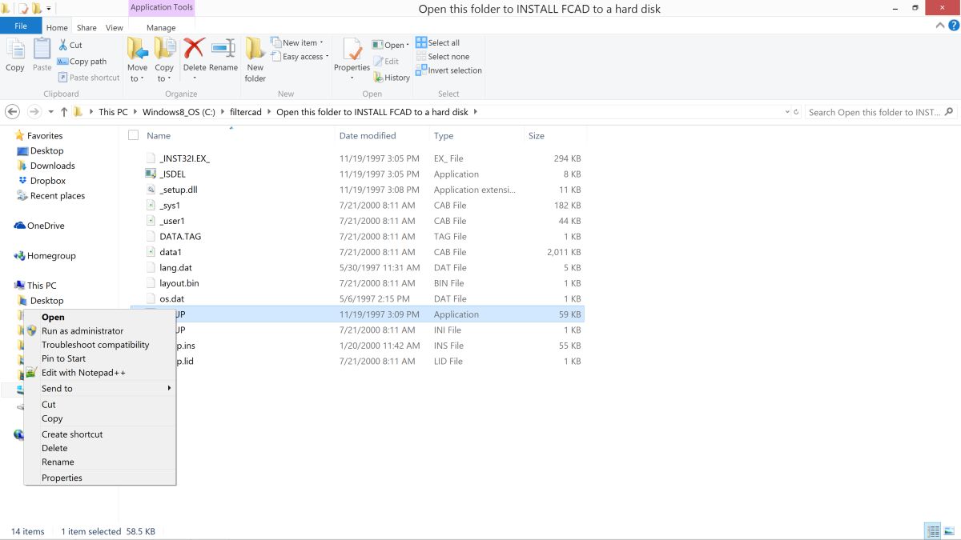Viewport: 961px width, 540px height.
Task: Expand the Send to submenu
Action: 99,388
